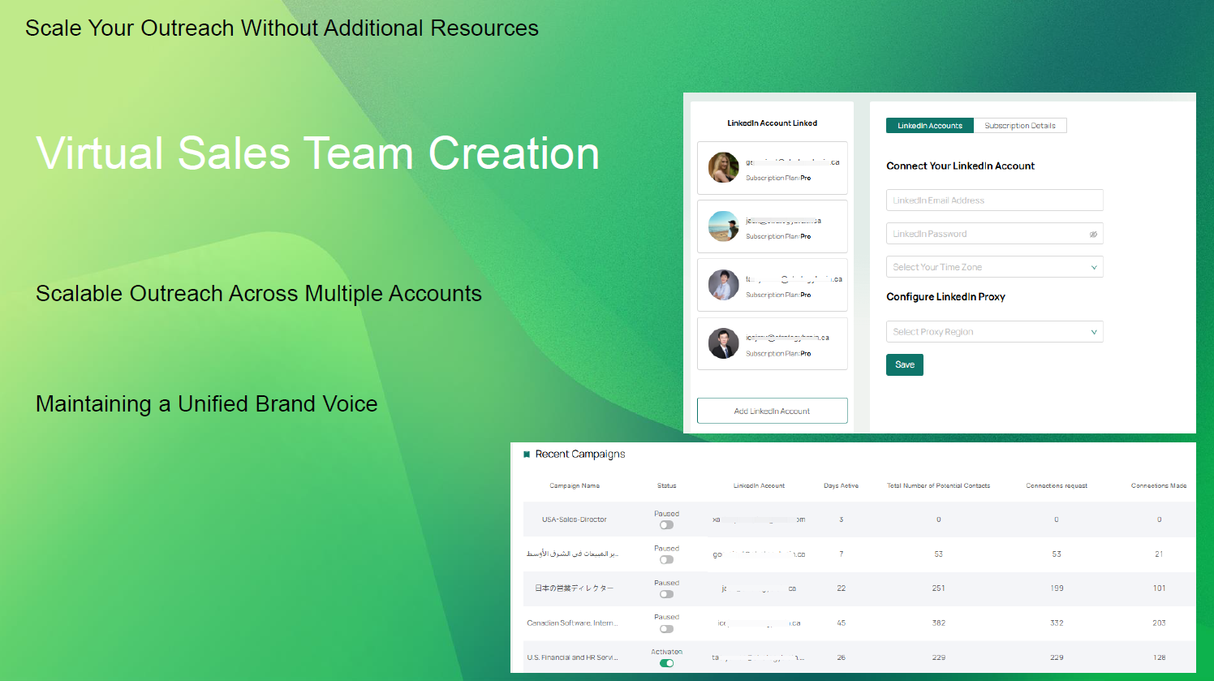Click the USA-Sales-Director campaign name
Screen dimensions: 1214x681
tap(575, 519)
